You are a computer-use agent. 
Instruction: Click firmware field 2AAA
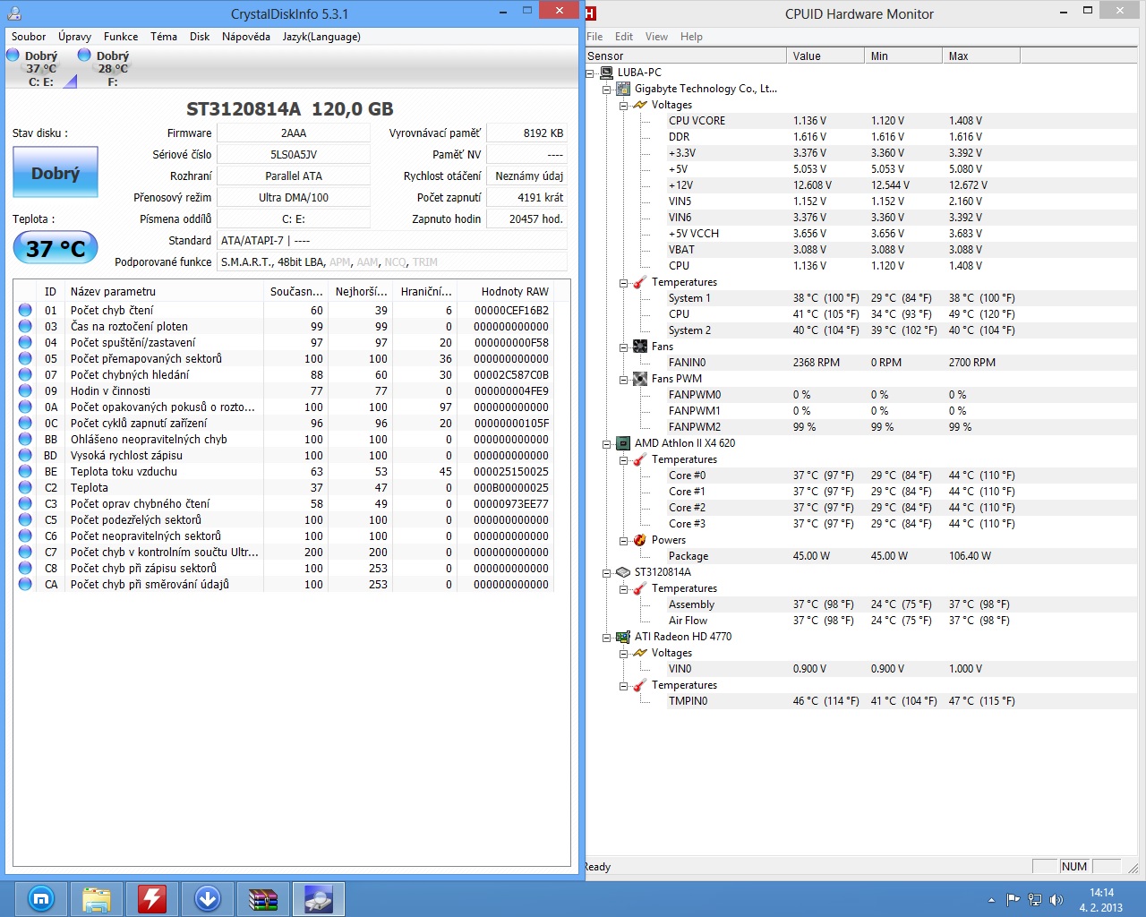[294, 133]
